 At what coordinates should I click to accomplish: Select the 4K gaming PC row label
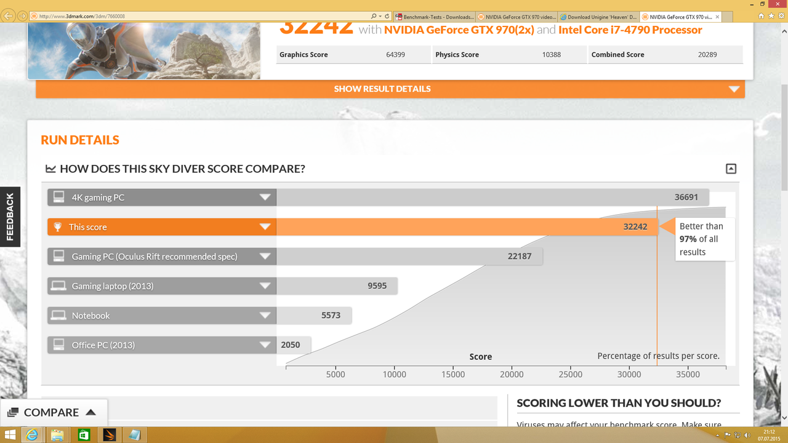click(98, 198)
